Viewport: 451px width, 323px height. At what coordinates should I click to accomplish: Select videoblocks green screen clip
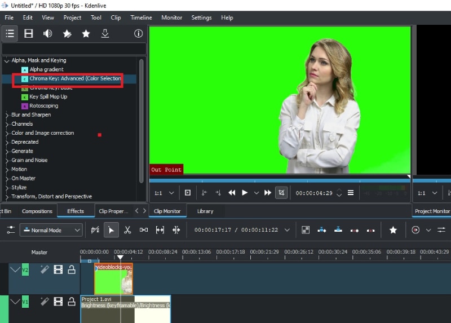coord(114,278)
